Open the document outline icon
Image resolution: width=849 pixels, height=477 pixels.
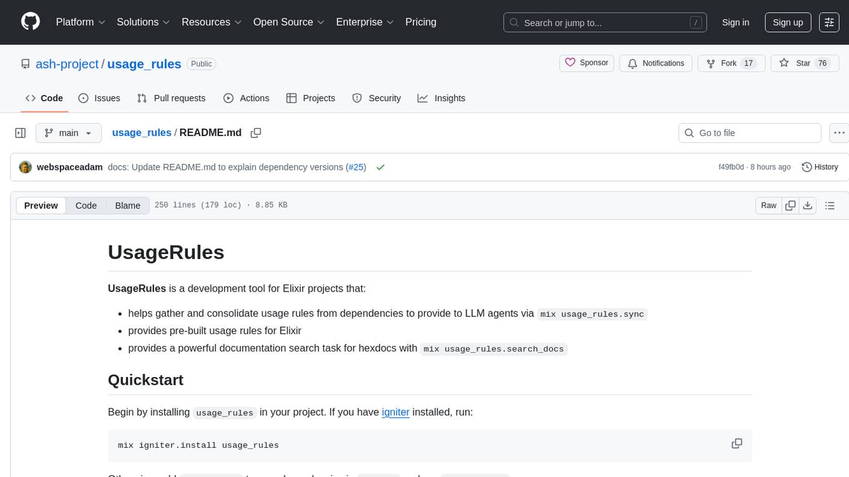(830, 205)
